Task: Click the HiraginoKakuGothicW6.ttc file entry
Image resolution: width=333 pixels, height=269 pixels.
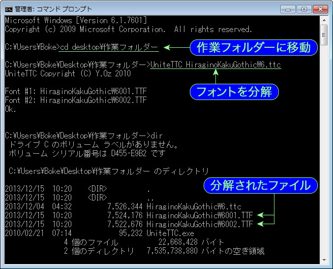Action: (194, 207)
